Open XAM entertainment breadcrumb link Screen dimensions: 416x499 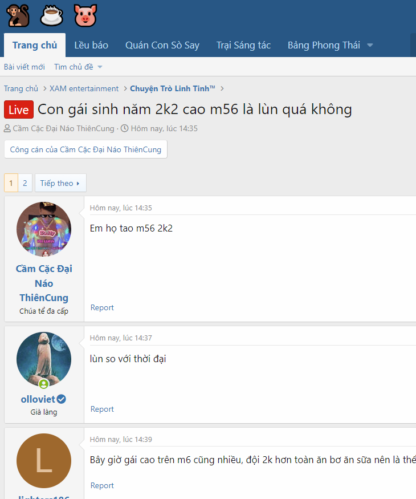84,88
